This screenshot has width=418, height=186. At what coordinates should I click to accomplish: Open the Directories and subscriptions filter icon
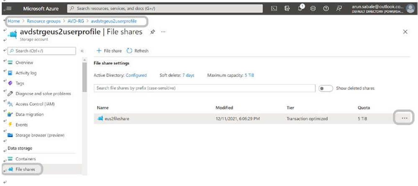(x=287, y=8)
